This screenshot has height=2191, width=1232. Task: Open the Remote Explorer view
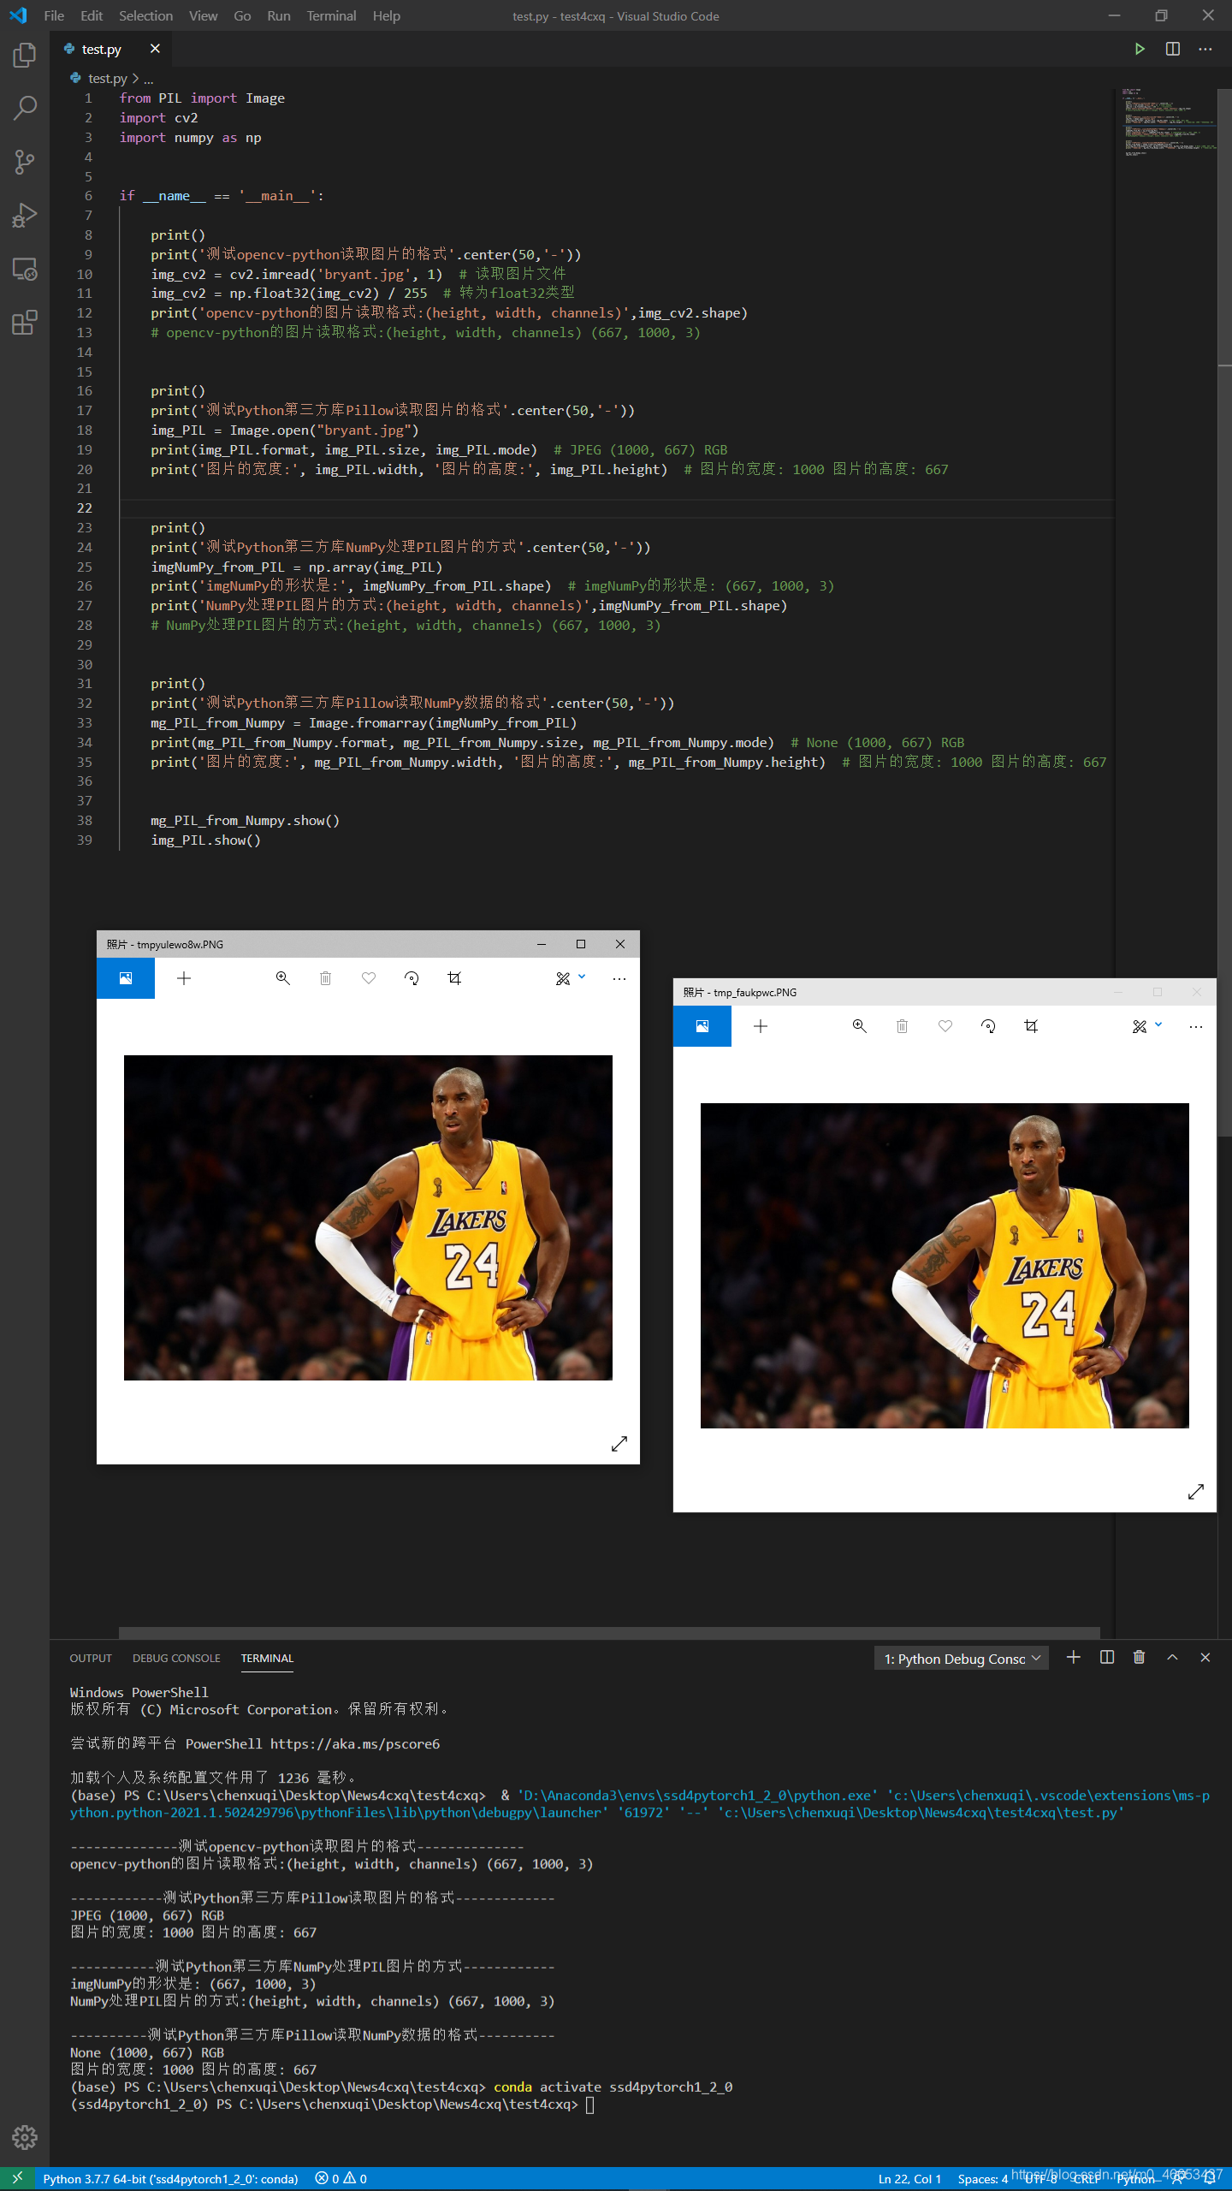pyautogui.click(x=25, y=269)
